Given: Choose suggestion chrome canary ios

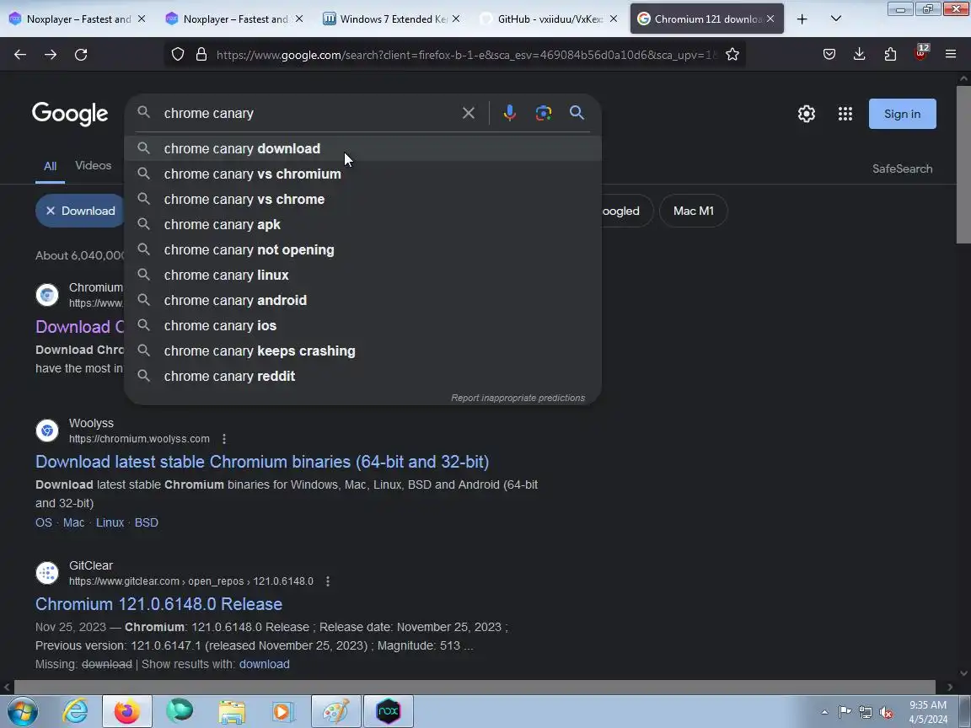Looking at the screenshot, I should 363,325.
